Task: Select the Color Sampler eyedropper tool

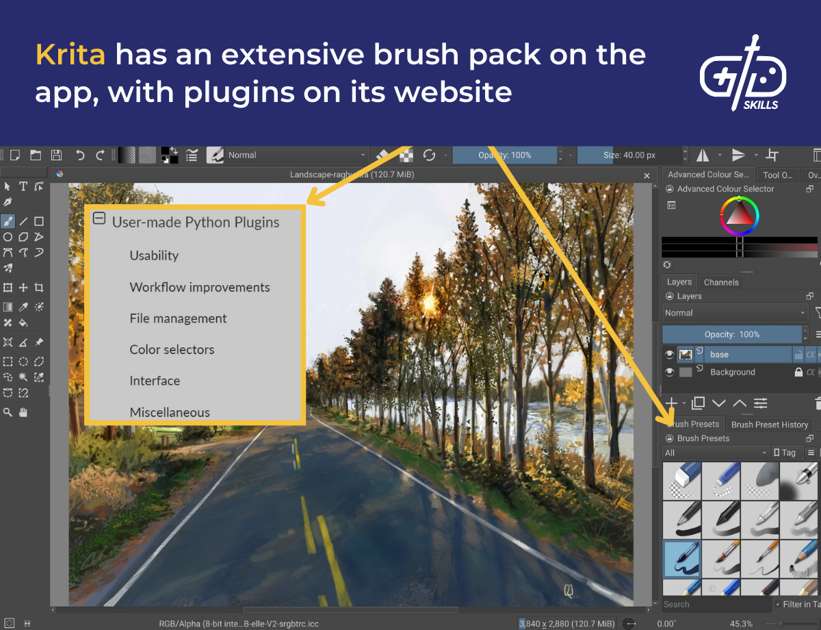Action: [x=23, y=305]
